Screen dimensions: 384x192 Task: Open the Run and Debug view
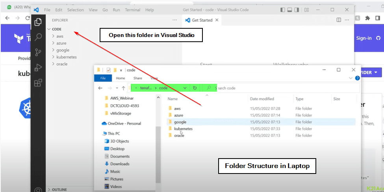coord(38,68)
